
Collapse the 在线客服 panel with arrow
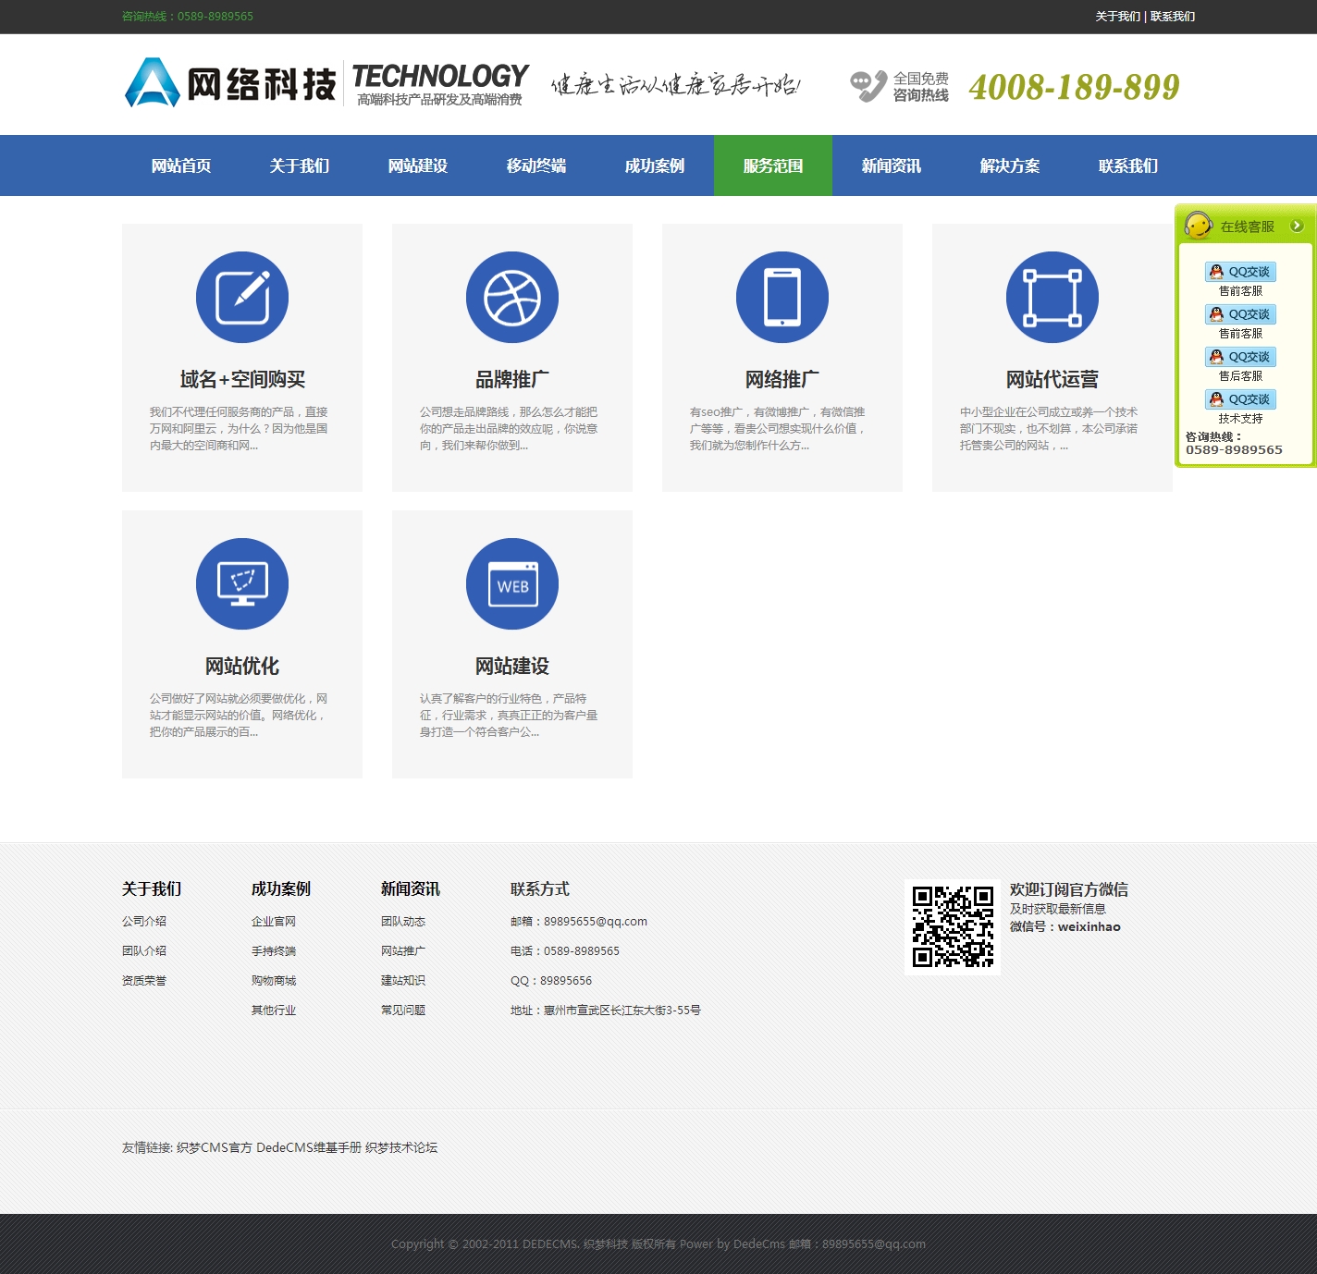tap(1297, 226)
